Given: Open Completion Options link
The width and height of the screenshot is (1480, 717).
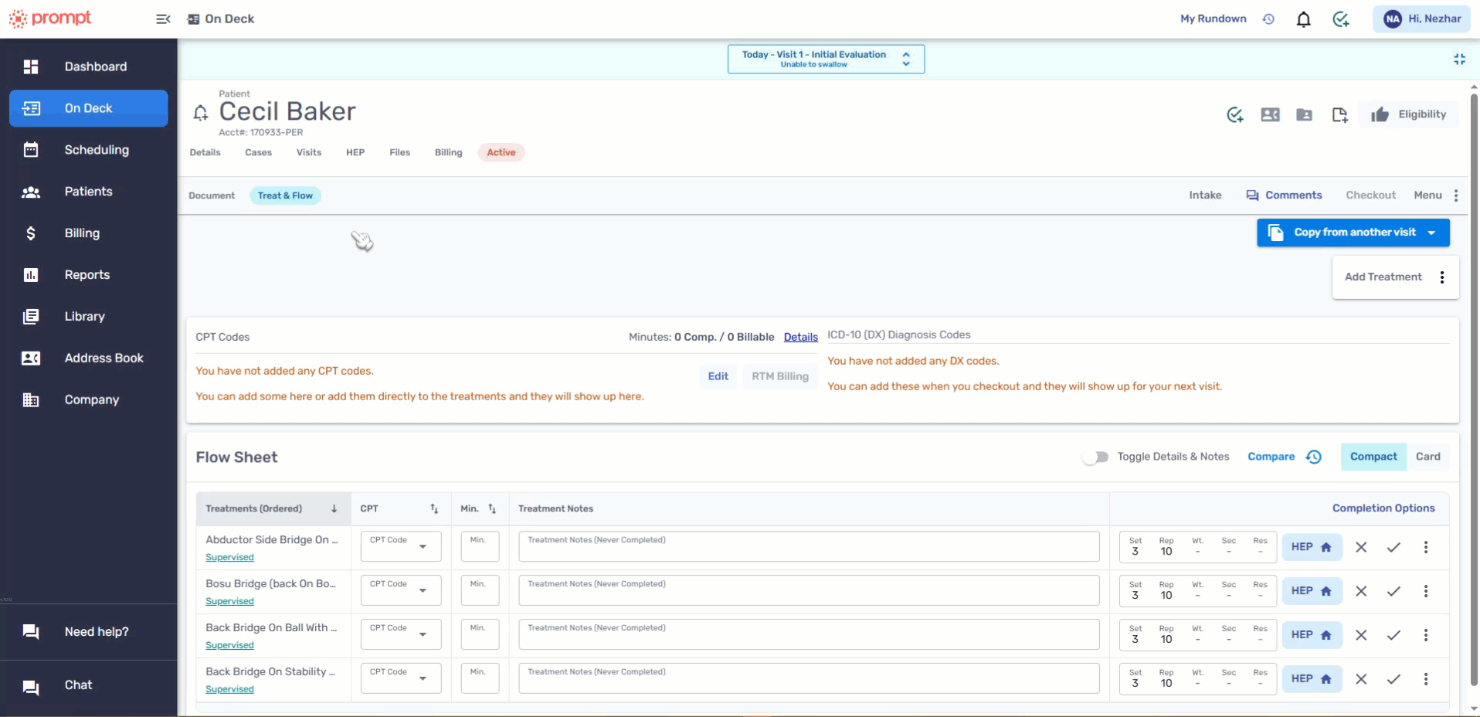Looking at the screenshot, I should coord(1383,508).
